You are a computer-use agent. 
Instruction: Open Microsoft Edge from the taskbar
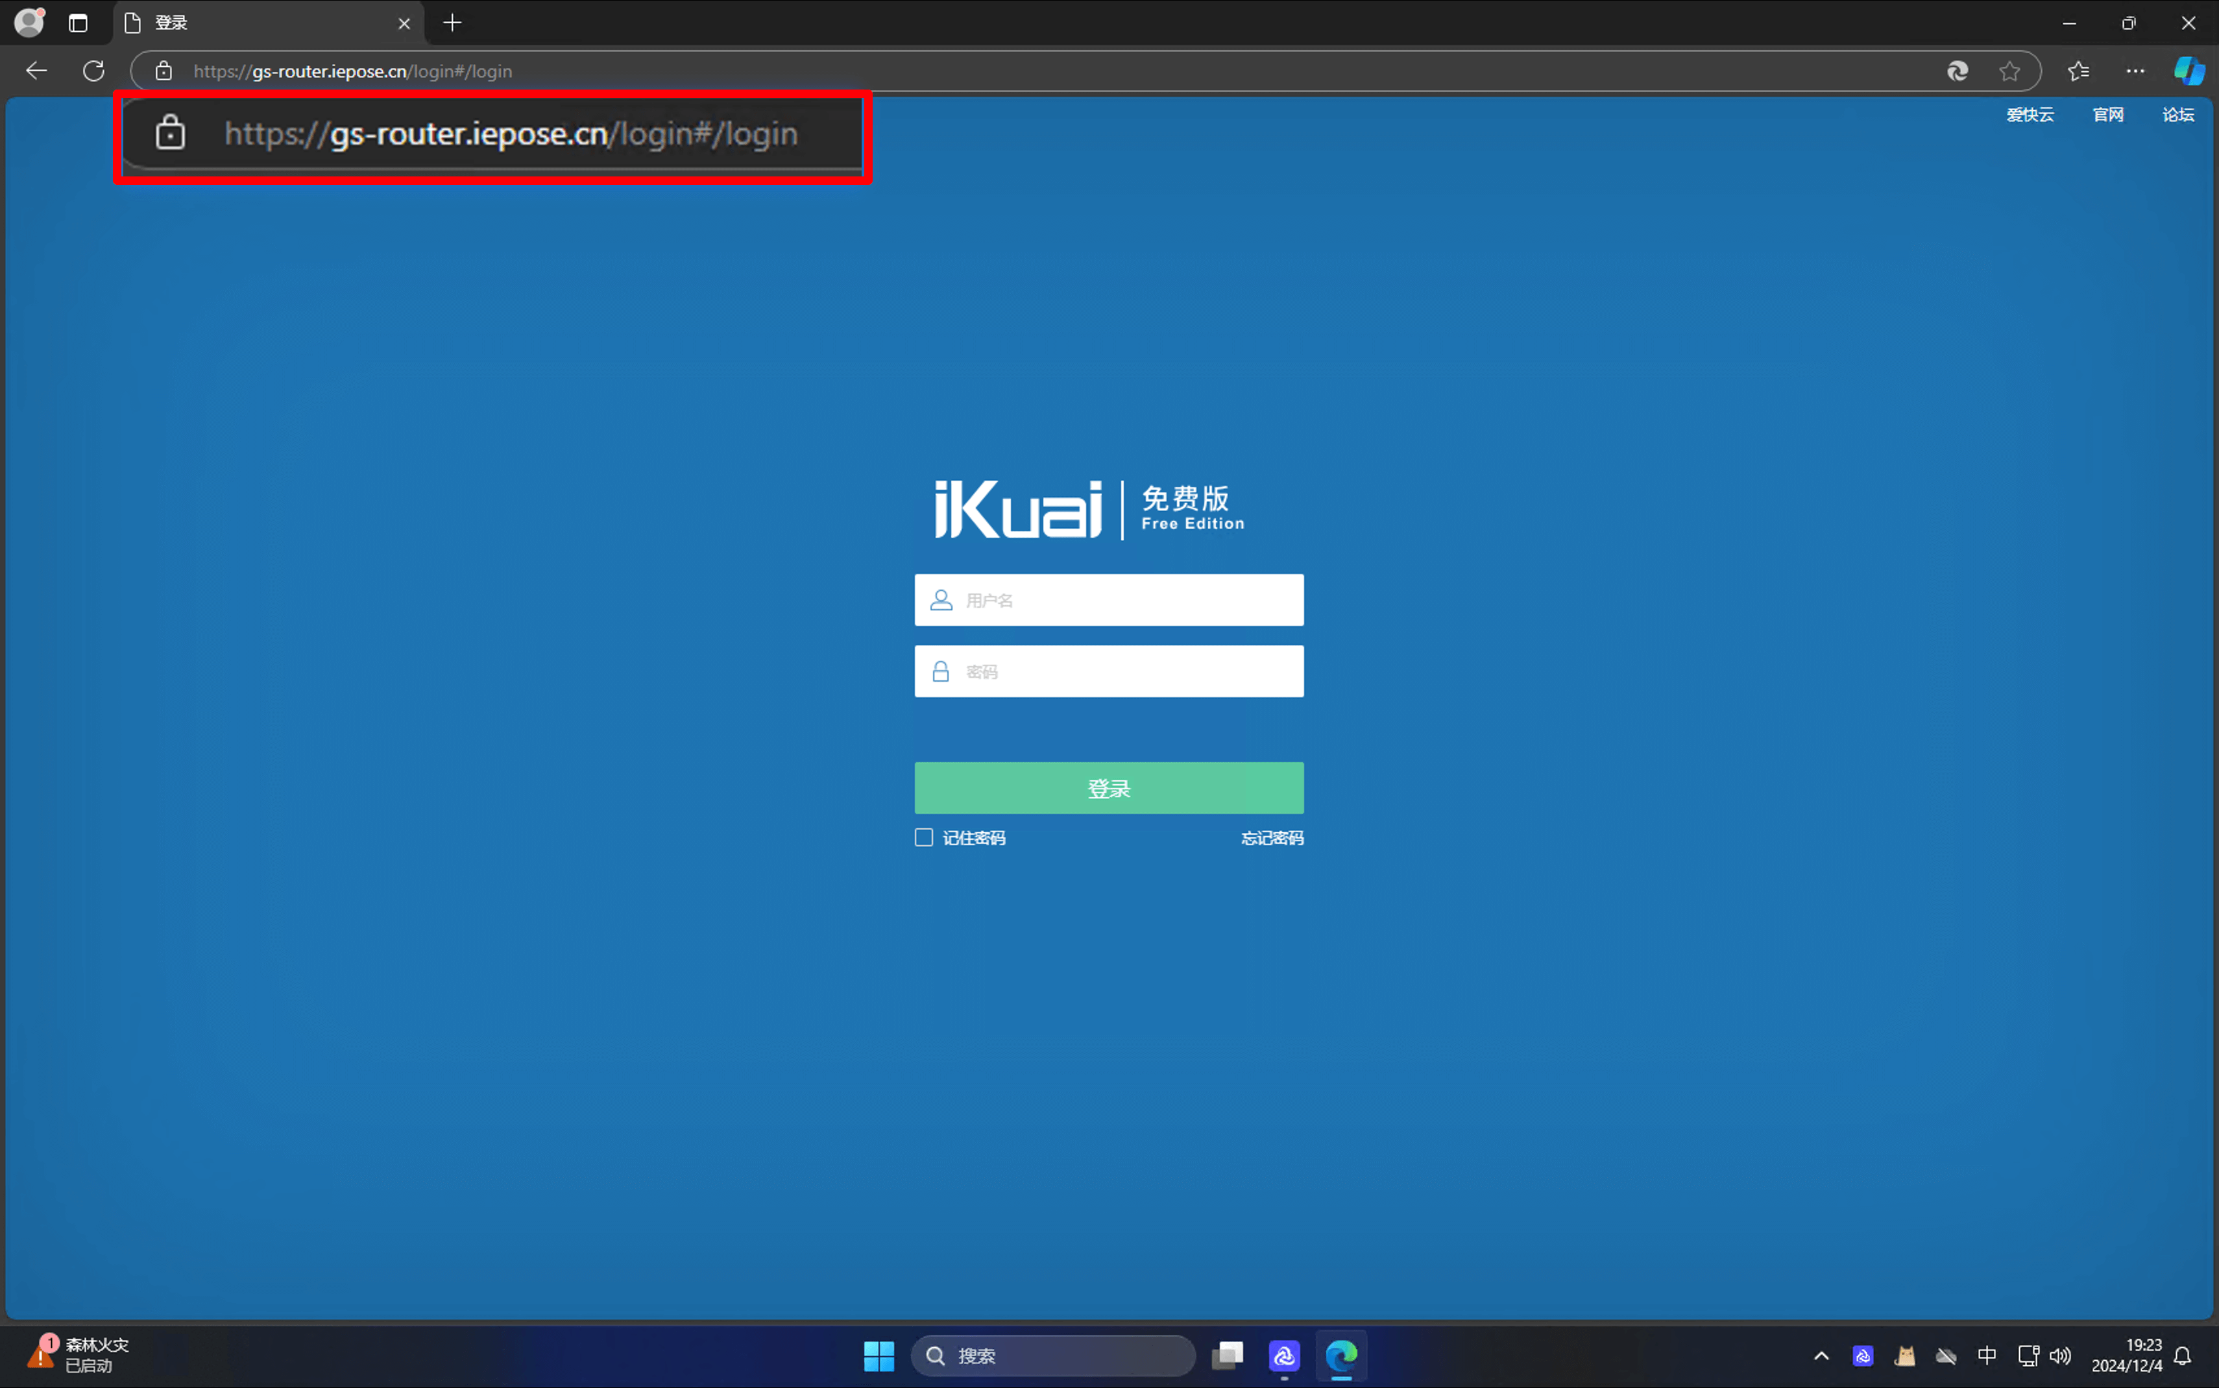tap(1341, 1356)
